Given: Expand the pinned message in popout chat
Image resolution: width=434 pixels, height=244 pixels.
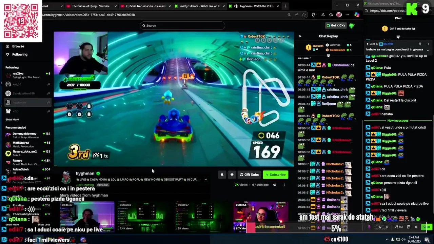Looking at the screenshot, I should 428,50.
